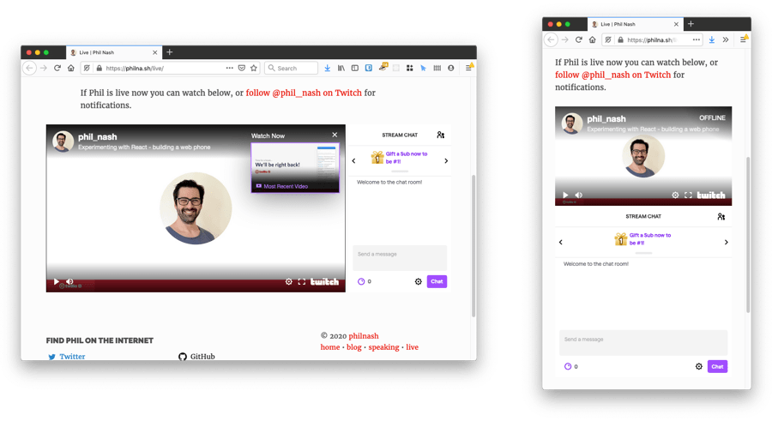This screenshot has width=772, height=421.
Task: Open hamburger menu in the narrow window
Action: 744,39
